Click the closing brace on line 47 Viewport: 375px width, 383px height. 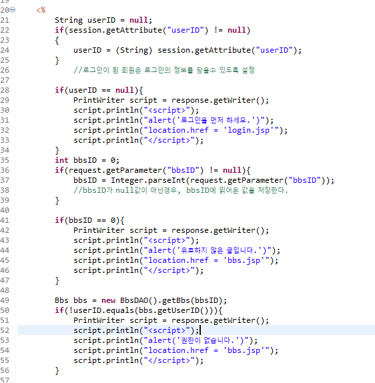[x=57, y=281]
